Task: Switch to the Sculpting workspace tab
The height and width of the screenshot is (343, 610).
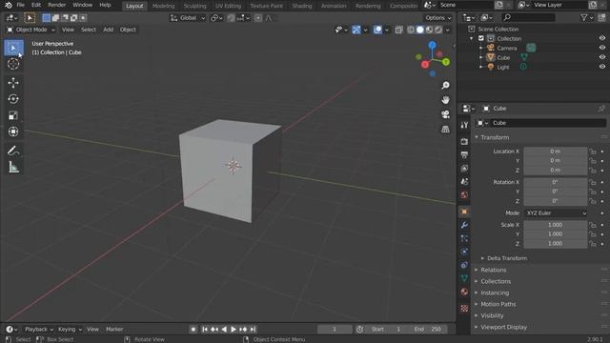Action: click(194, 6)
